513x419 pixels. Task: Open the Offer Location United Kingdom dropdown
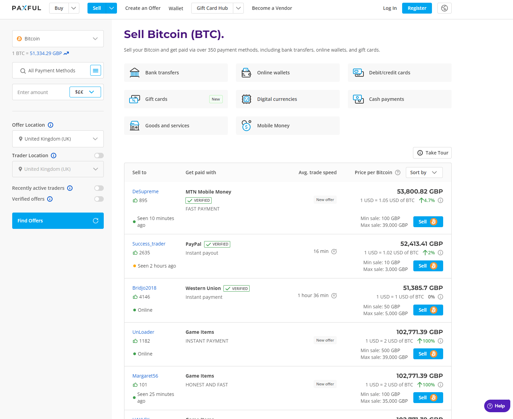pos(58,139)
